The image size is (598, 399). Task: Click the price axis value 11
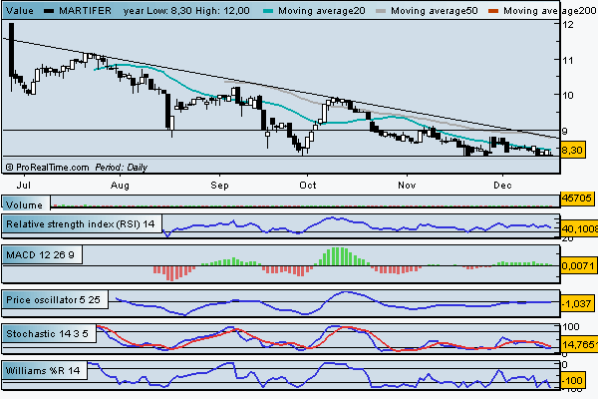[567, 60]
